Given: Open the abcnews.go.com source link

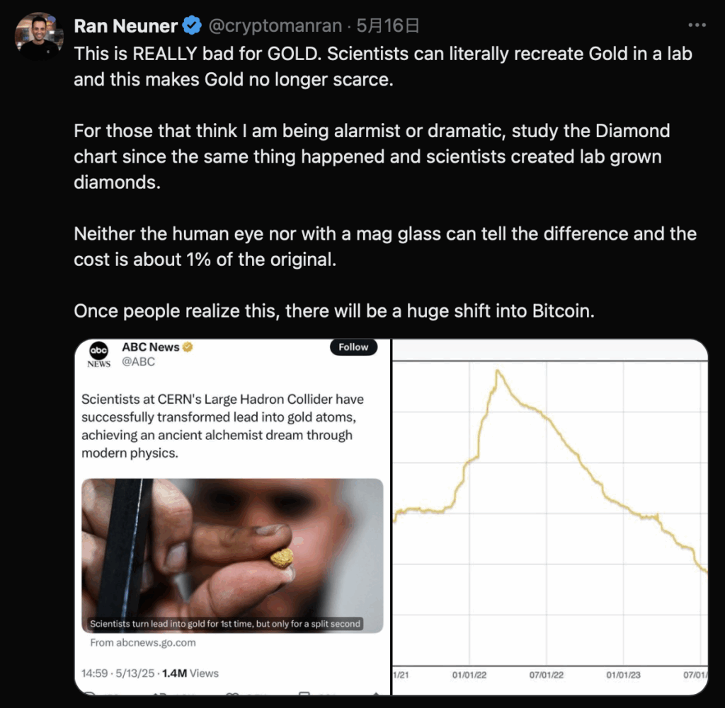Looking at the screenshot, I should pos(143,643).
